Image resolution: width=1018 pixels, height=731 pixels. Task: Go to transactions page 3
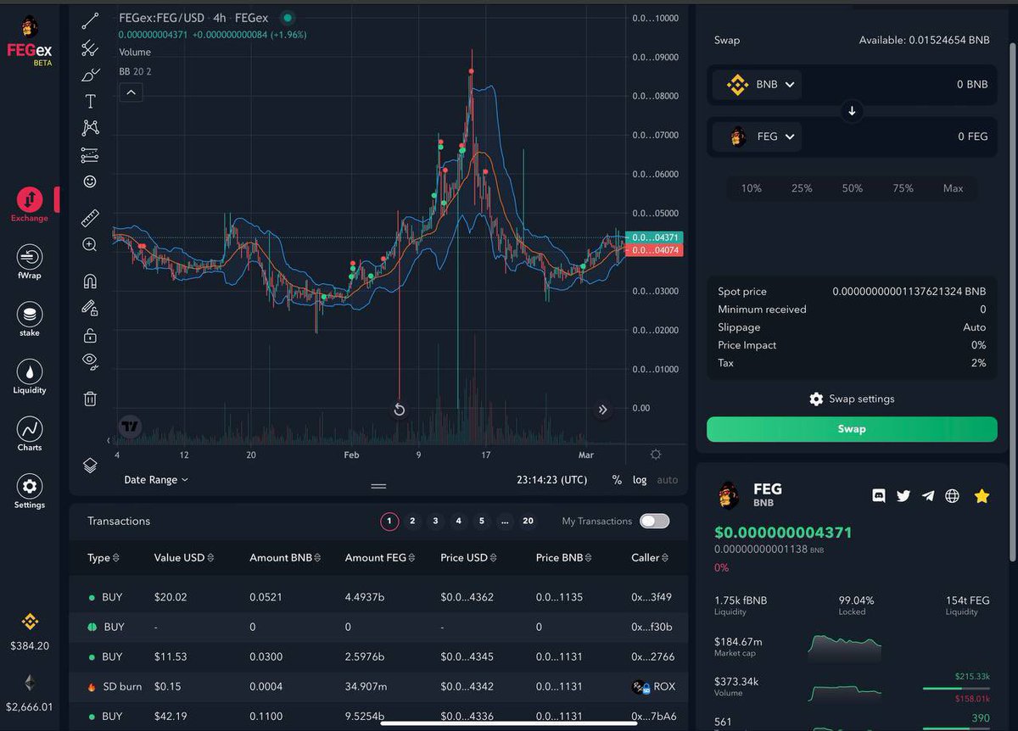click(x=435, y=521)
